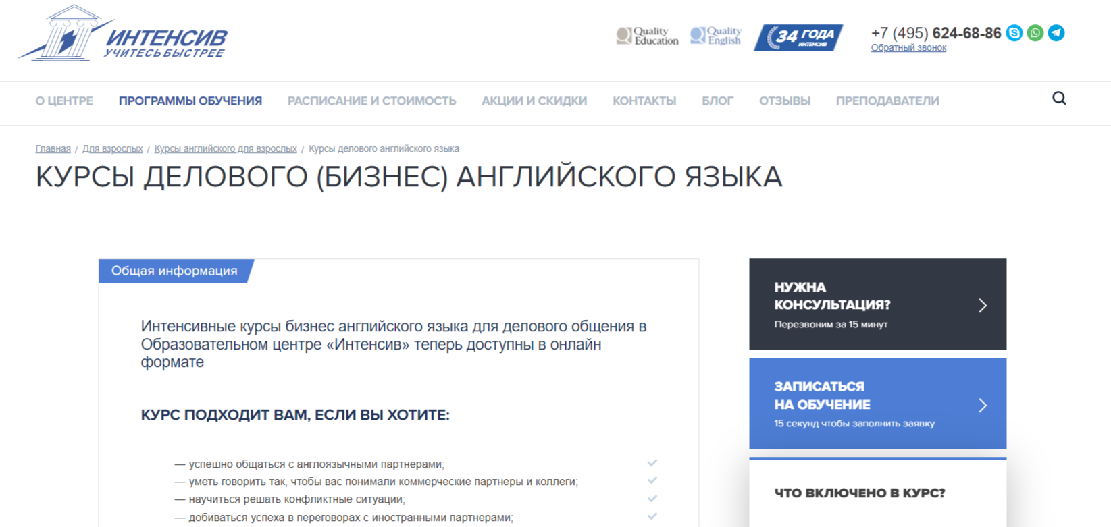Open the Блог section
Viewport: 1111px width, 527px height.
tap(717, 101)
